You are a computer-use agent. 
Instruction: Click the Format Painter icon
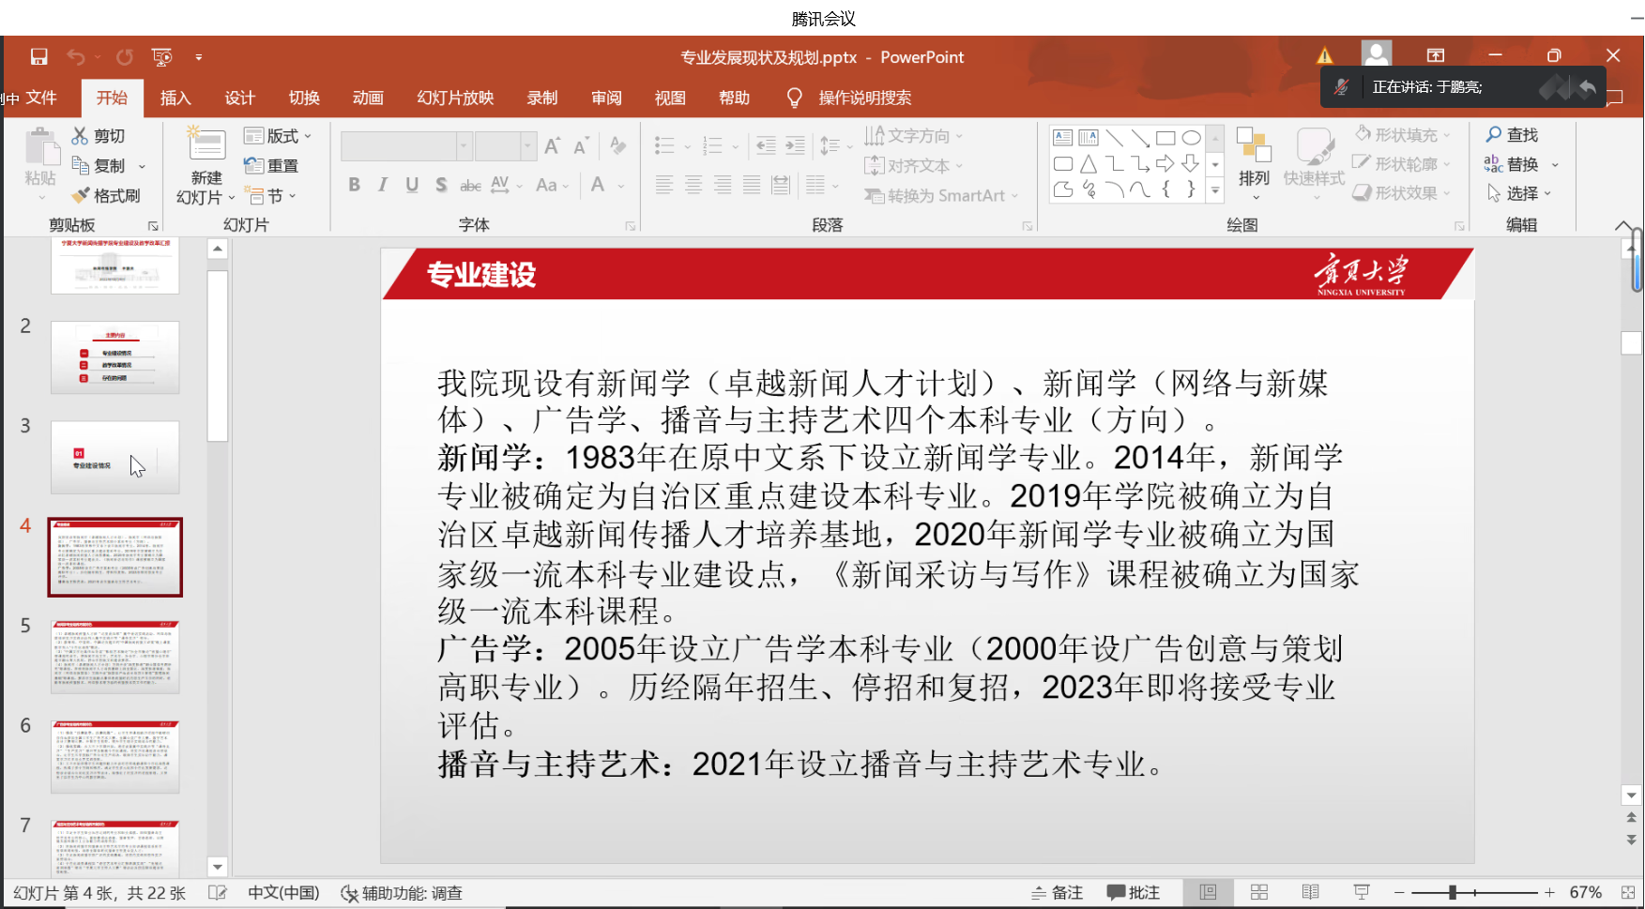(81, 195)
